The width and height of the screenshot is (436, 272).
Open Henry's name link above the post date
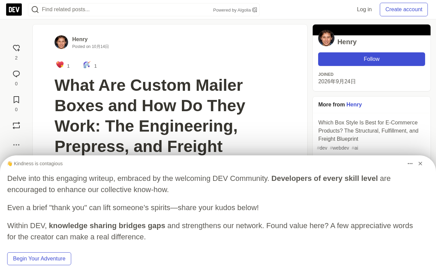[x=80, y=39]
